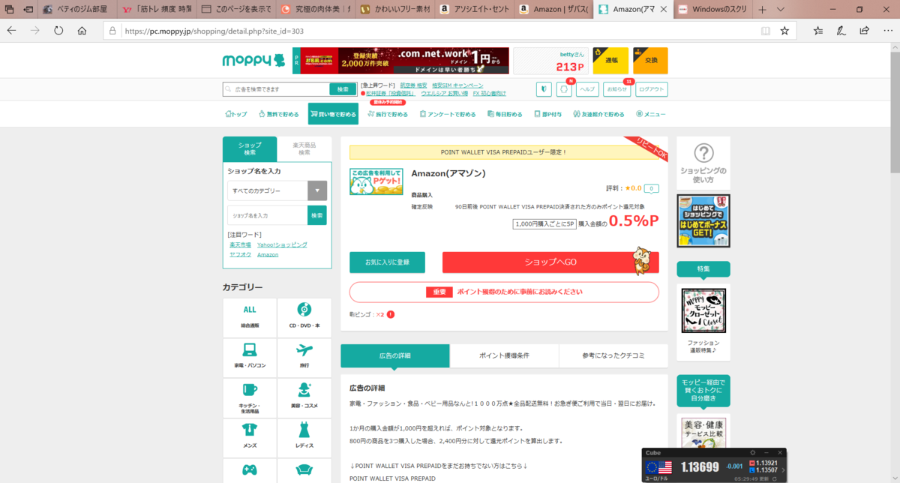
Task: Click 楽天市場 keyword link
Action: click(x=241, y=244)
